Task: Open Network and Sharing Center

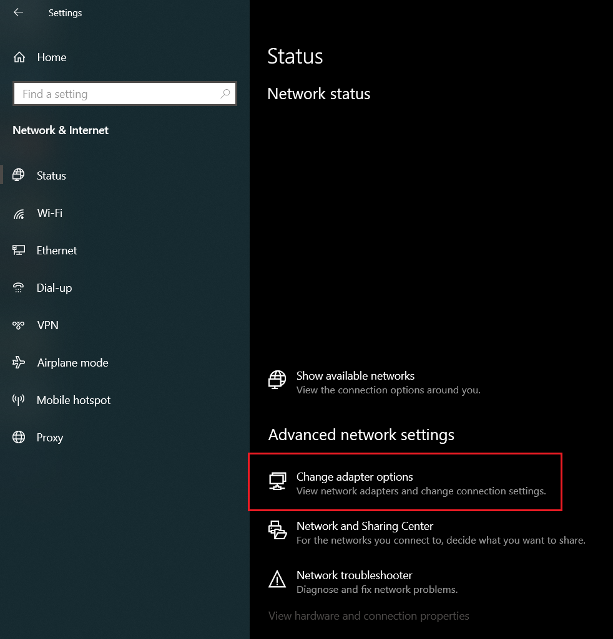Action: (365, 526)
